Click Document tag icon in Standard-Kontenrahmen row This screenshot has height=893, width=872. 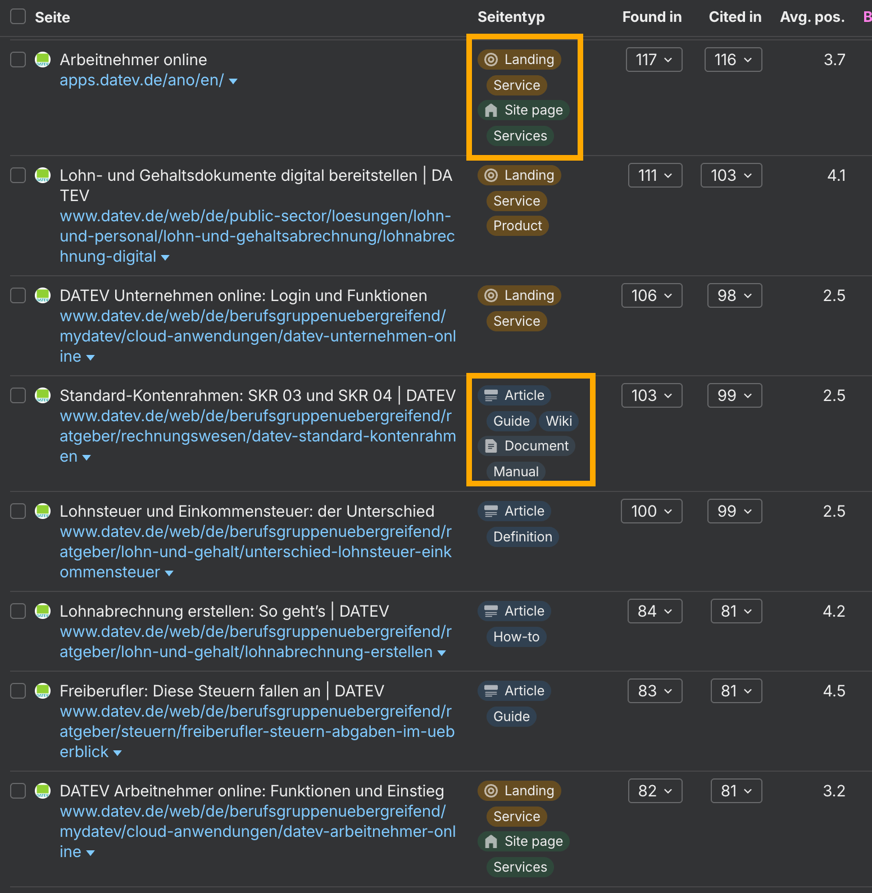pyautogui.click(x=491, y=446)
